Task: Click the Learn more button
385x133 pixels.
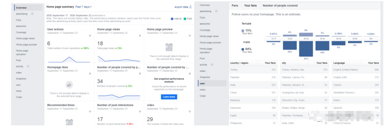Action: (x=169, y=97)
